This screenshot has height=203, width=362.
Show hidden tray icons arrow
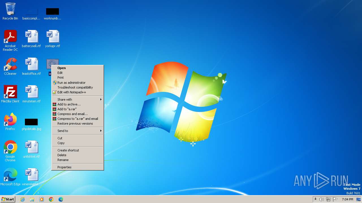click(x=315, y=199)
